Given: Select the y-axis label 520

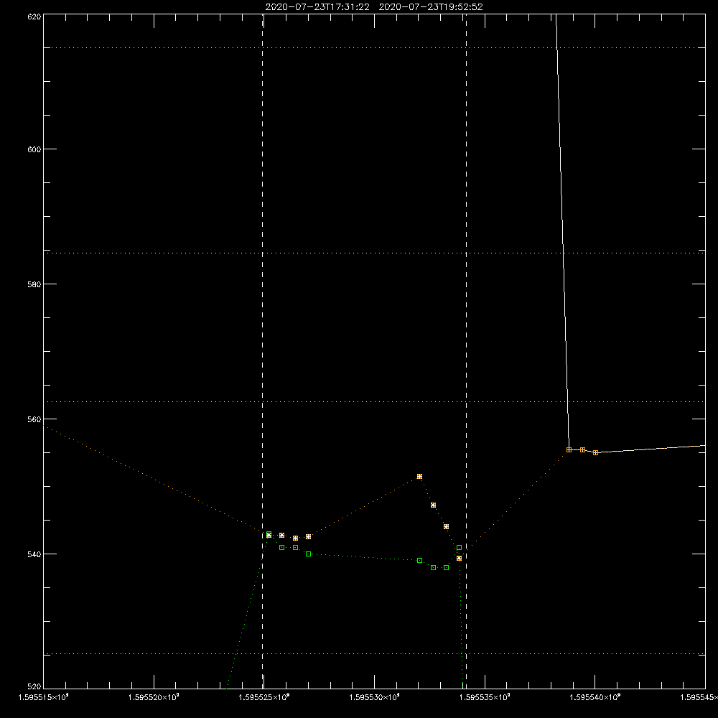Looking at the screenshot, I should click(x=34, y=687).
